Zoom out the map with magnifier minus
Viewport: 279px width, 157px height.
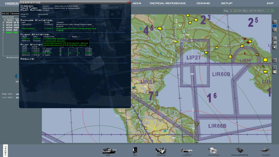pyautogui.click(x=275, y=39)
